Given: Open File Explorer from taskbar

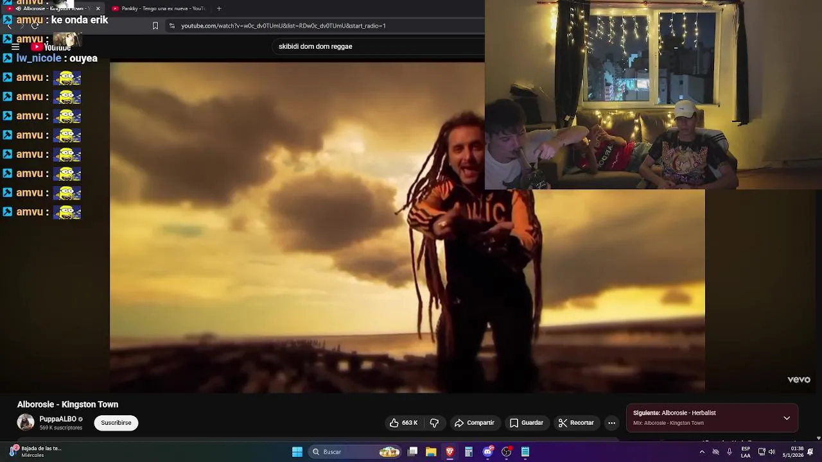Looking at the screenshot, I should pyautogui.click(x=431, y=452).
